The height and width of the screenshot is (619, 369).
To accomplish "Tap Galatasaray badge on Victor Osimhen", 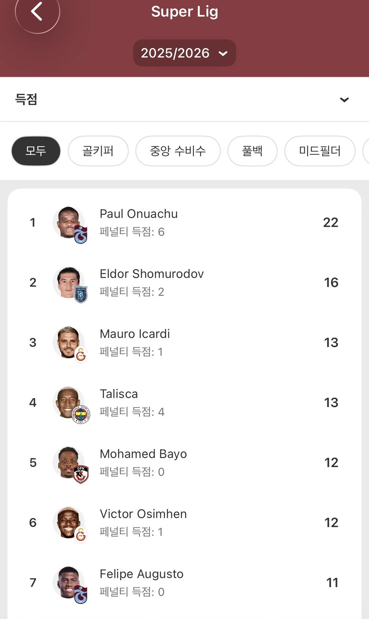I will point(81,535).
